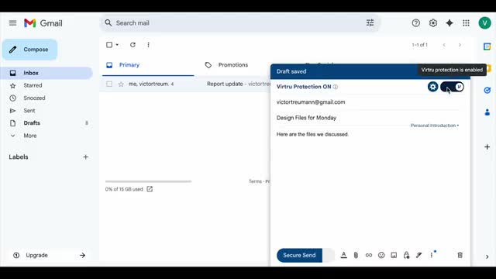
Task: Open the Terms link
Action: click(255, 181)
